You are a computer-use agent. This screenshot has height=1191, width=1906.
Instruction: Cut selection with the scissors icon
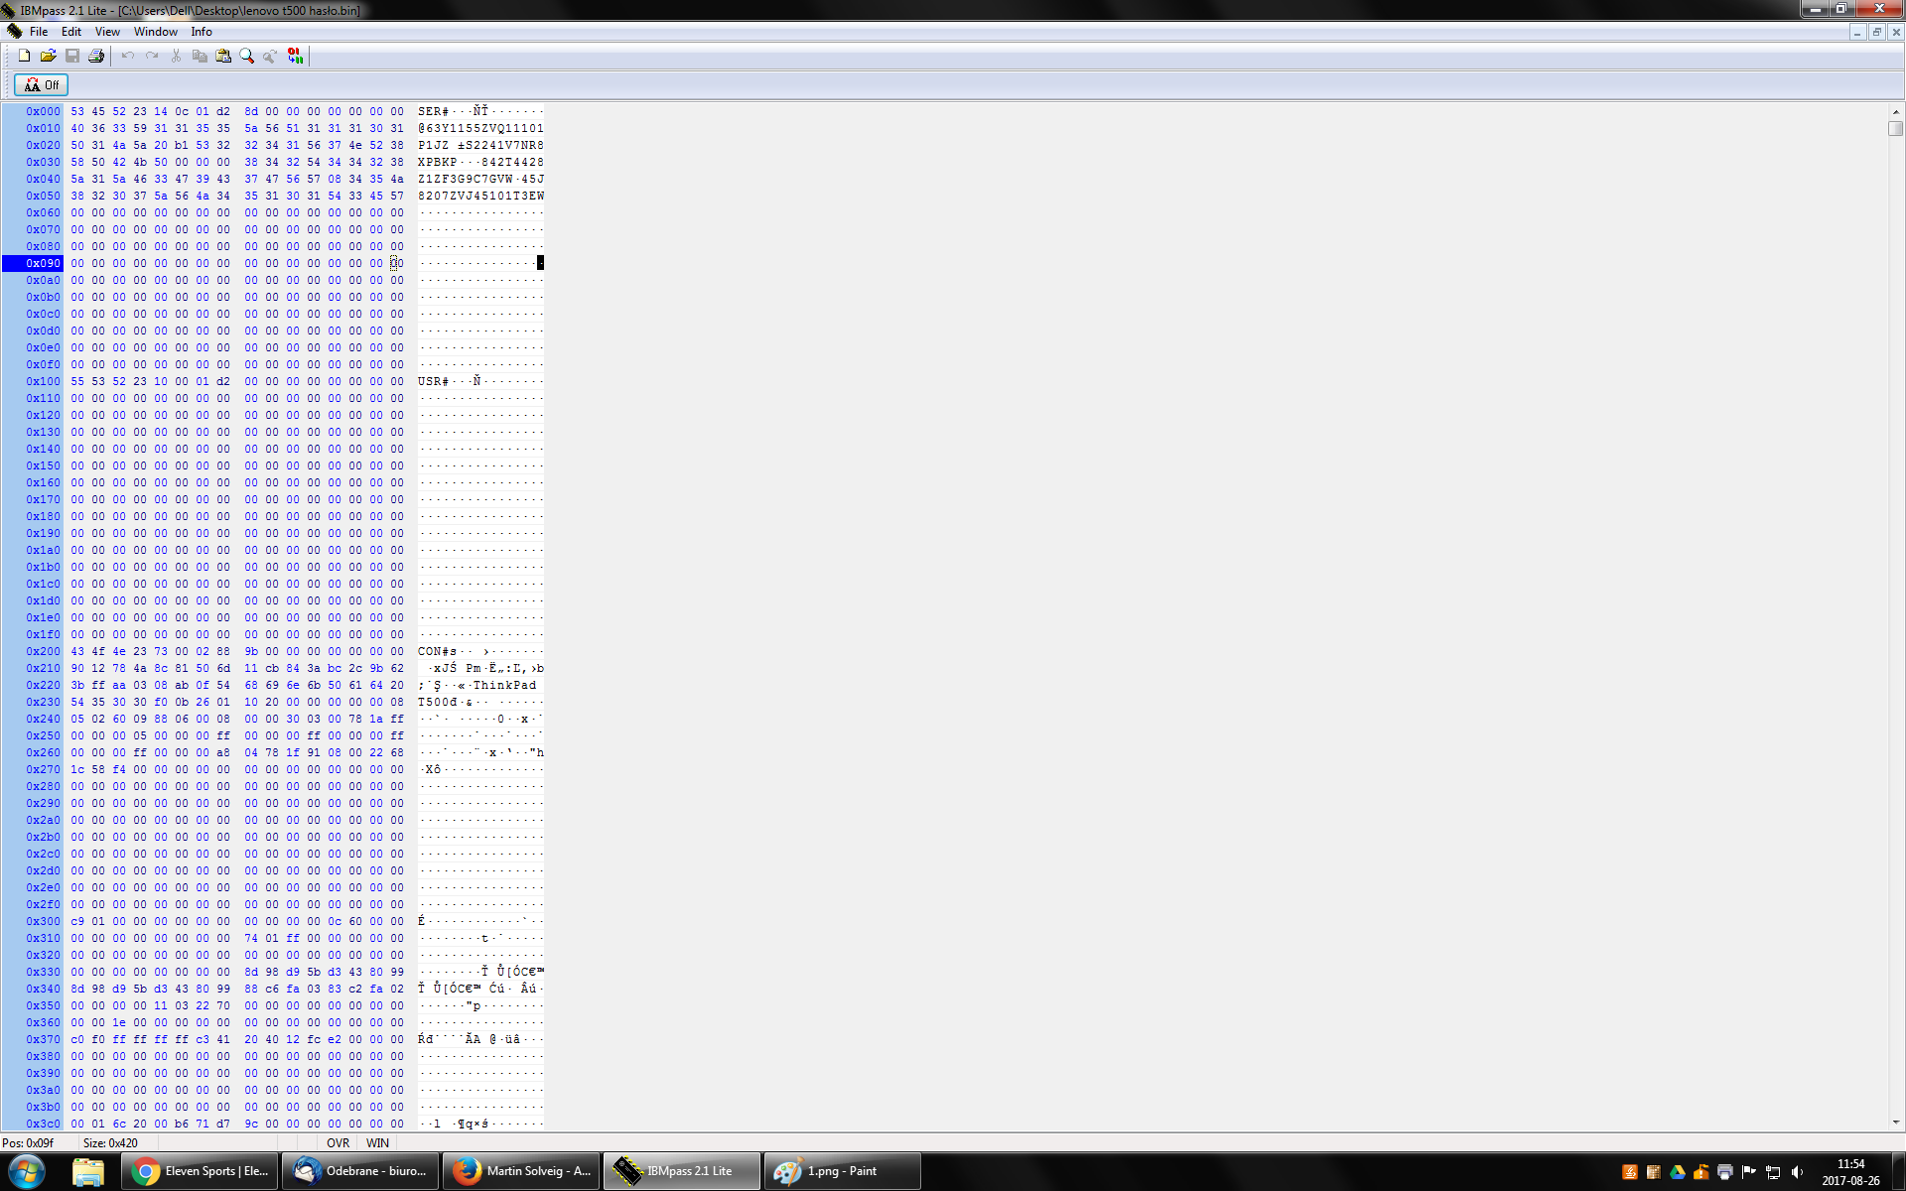click(x=176, y=57)
